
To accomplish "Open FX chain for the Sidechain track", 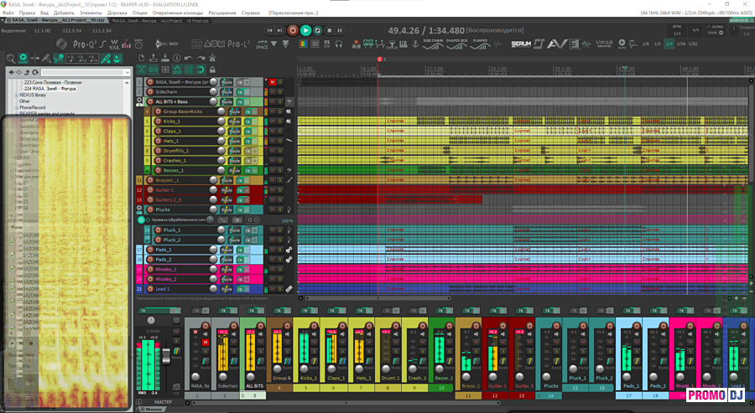I will click(240, 91).
